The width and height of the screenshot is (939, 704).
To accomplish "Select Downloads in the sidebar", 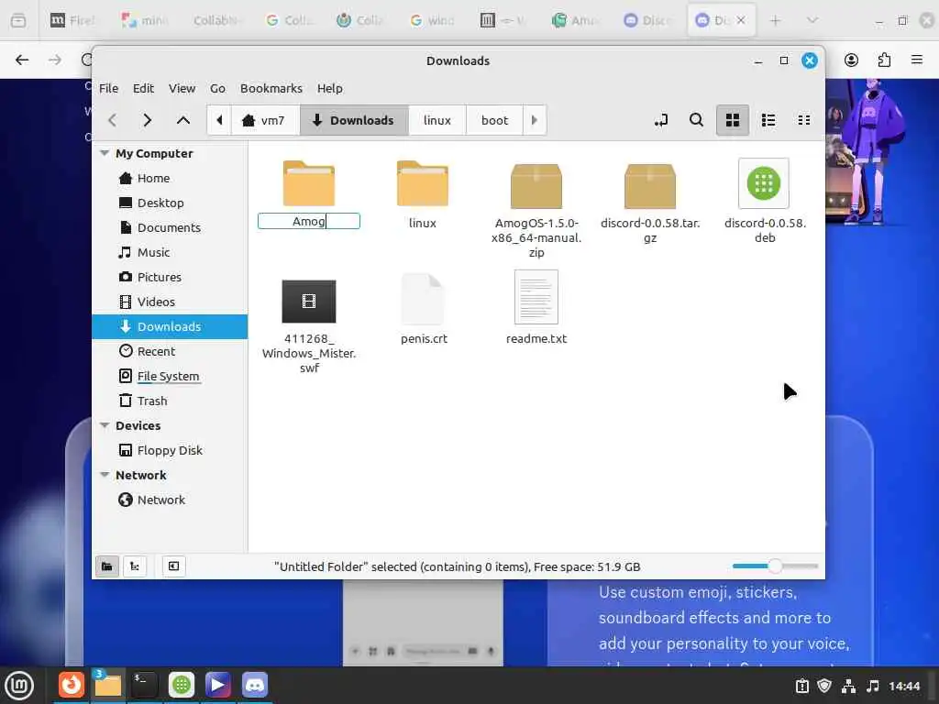I will [x=170, y=327].
